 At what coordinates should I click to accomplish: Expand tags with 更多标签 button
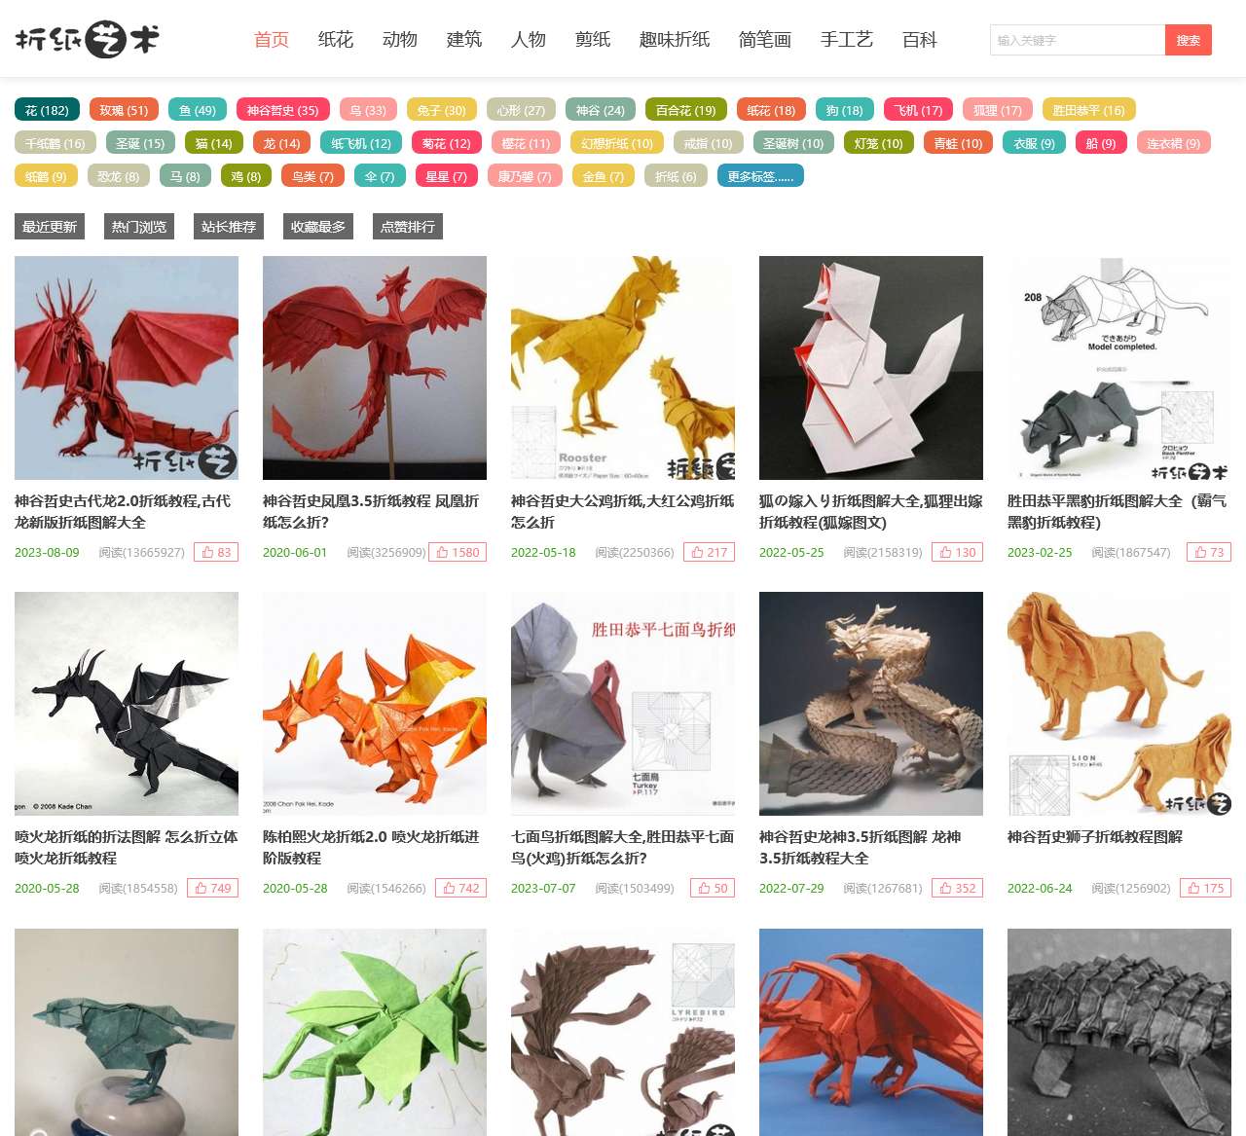pos(760,176)
